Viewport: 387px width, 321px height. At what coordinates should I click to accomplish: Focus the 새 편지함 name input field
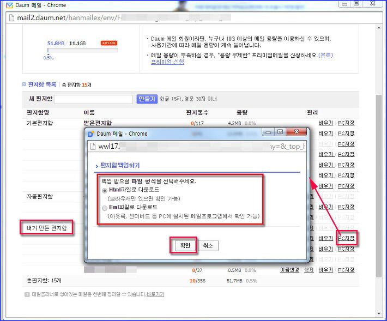(x=93, y=99)
